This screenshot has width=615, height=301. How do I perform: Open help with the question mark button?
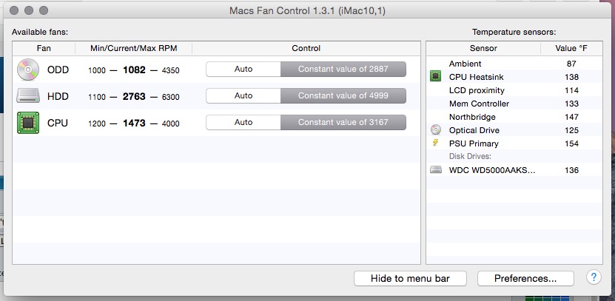(594, 277)
